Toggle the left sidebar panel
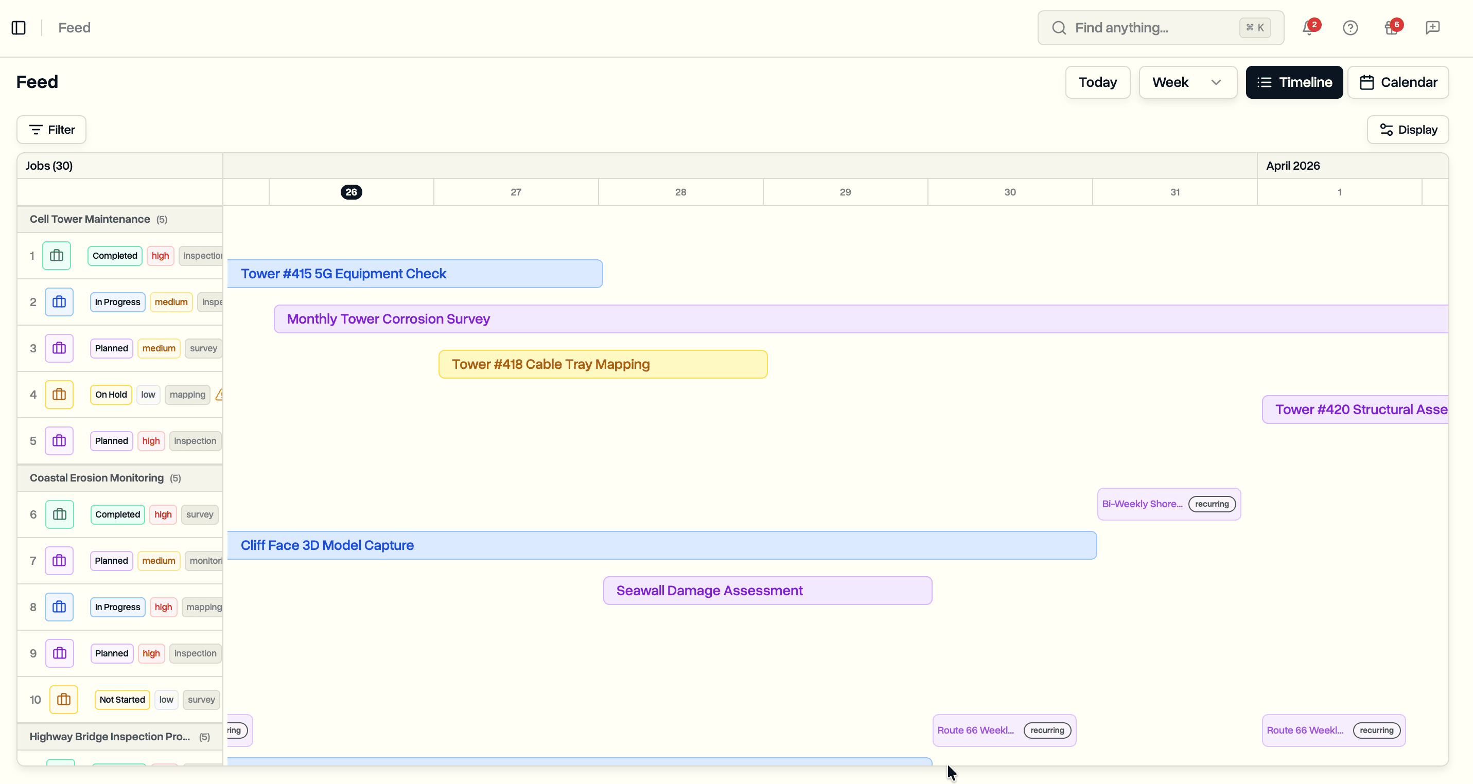 coord(19,27)
